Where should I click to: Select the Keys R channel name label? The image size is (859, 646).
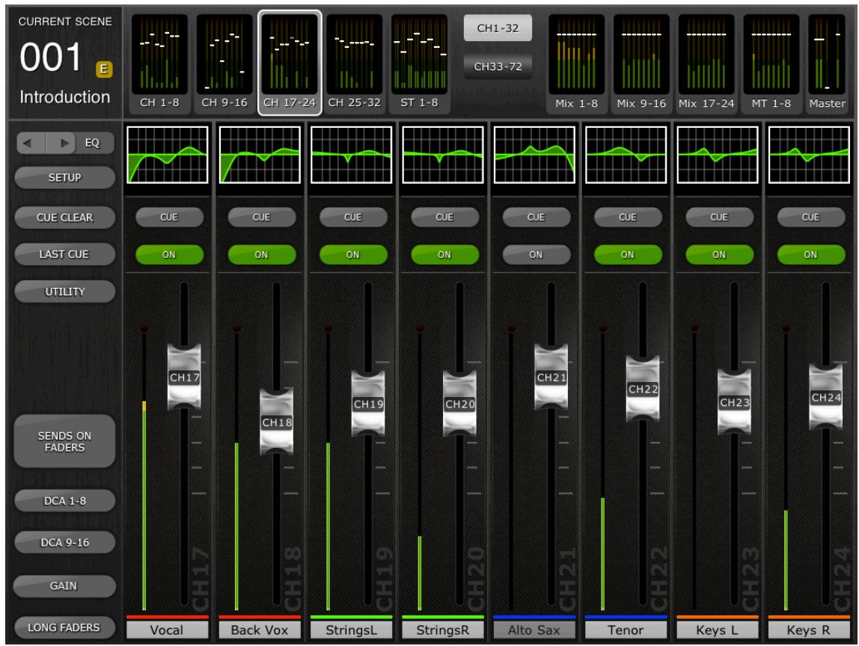click(x=809, y=630)
